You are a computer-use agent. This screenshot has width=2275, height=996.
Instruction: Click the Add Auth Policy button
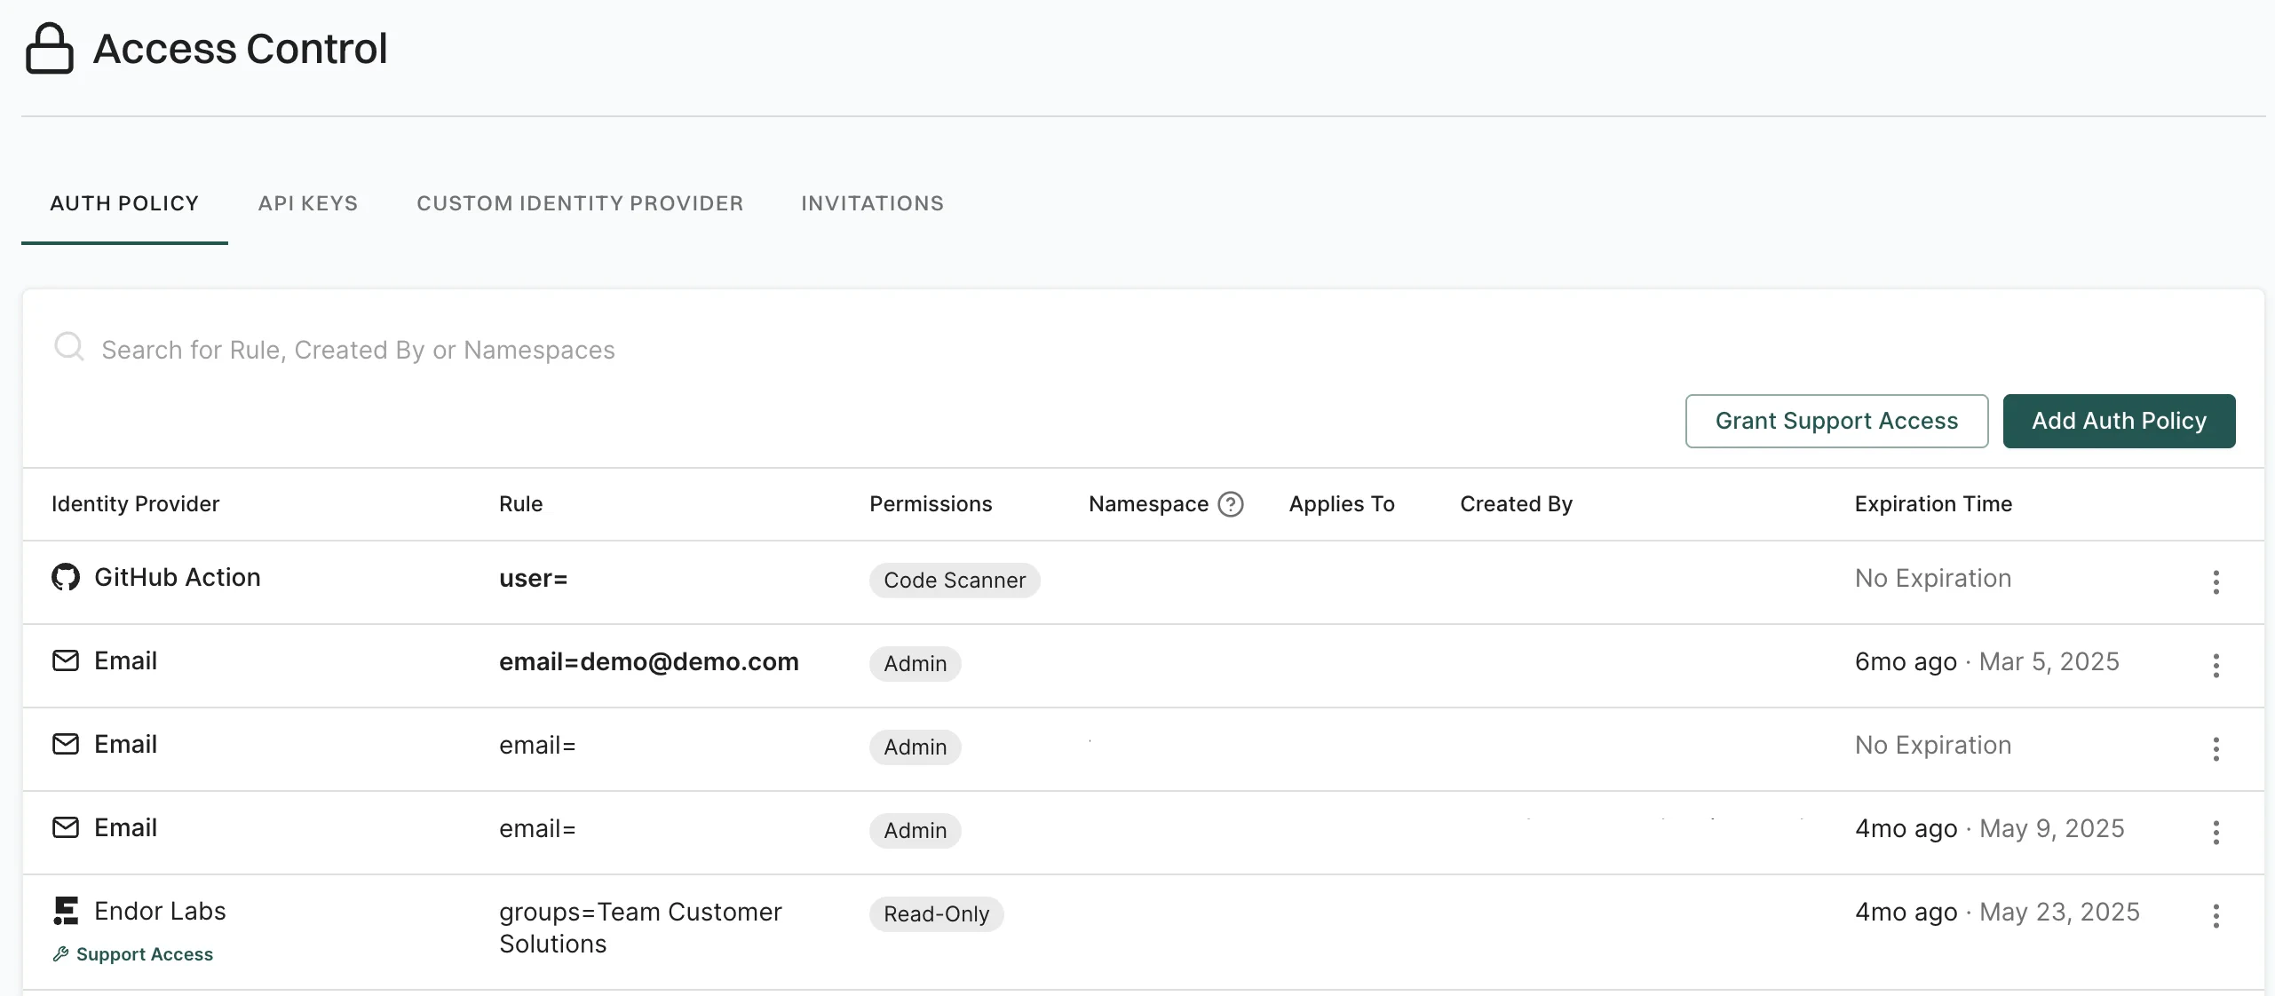[x=2119, y=421]
